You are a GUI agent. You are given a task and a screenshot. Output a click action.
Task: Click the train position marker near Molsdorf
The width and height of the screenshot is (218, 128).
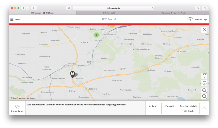pos(72,74)
